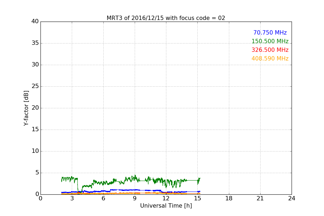Click the 'Universal Time [h]' axis label
The height and width of the screenshot is (216, 324).
pyautogui.click(x=166, y=206)
